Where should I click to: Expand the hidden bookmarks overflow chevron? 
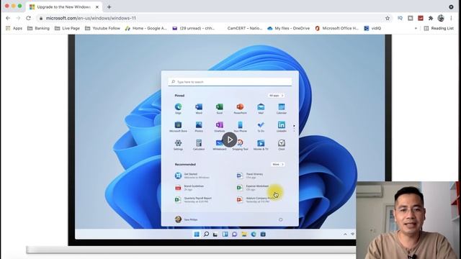pyautogui.click(x=416, y=28)
